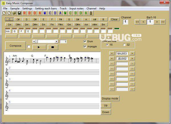The image size is (171, 124).
Task: Open the Settings menu
Action: click(x=27, y=9)
